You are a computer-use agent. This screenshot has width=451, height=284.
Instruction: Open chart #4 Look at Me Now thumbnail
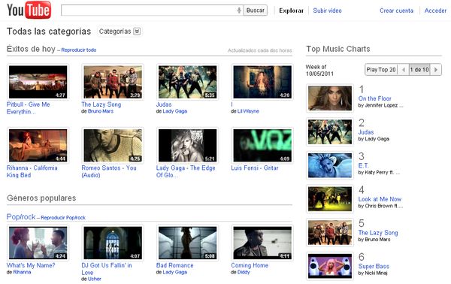330,199
